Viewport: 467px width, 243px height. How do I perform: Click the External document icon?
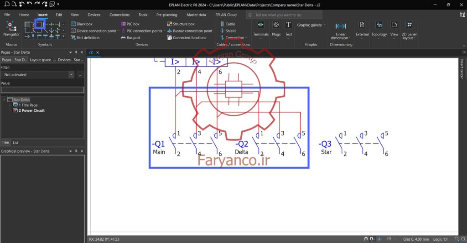tap(362, 25)
